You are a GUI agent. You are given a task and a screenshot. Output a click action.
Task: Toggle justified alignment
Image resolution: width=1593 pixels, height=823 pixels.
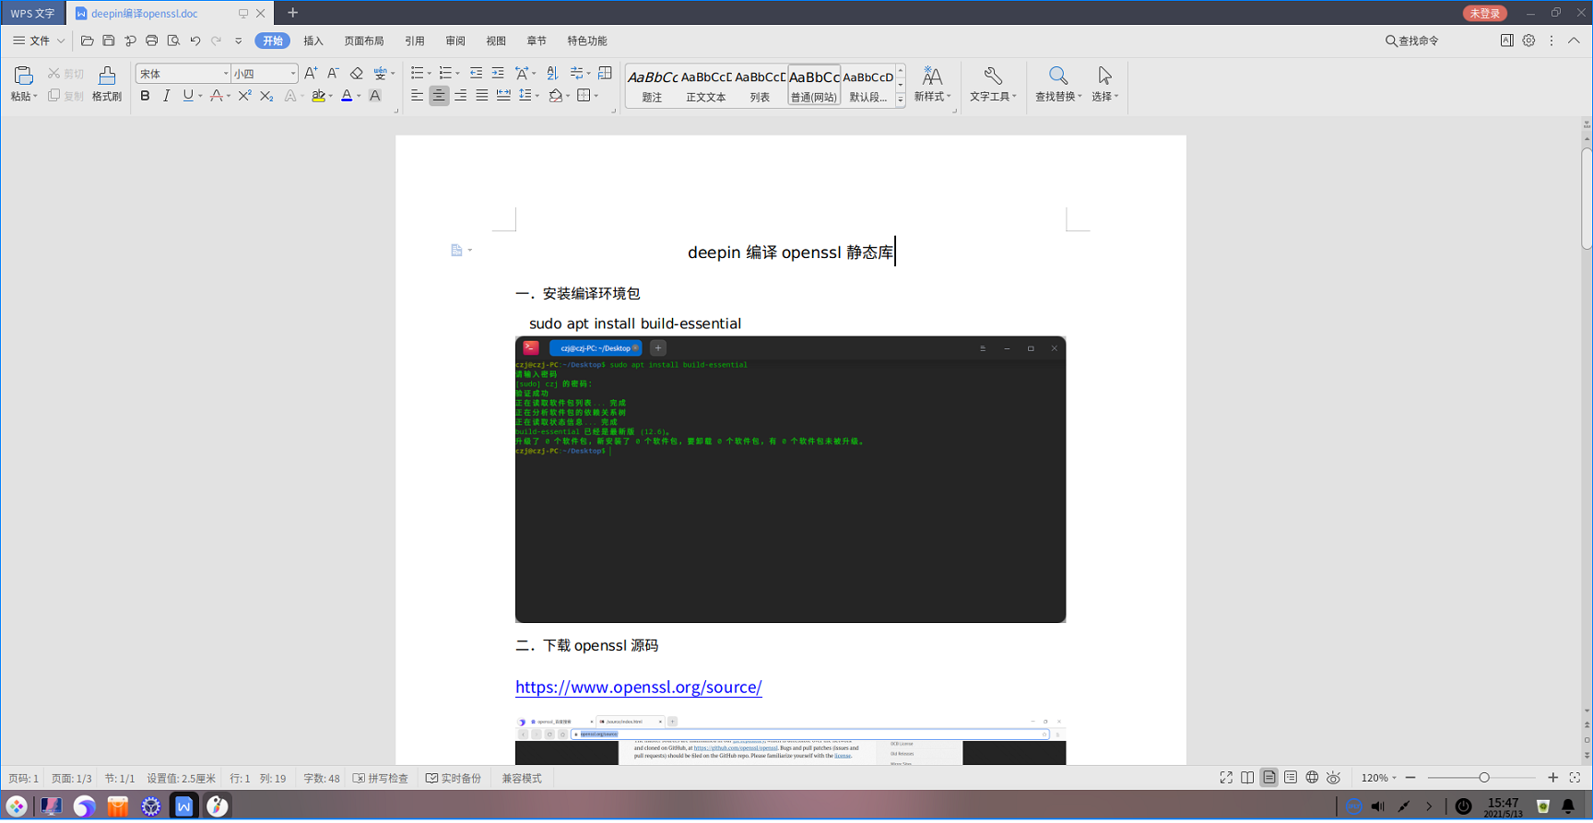[482, 96]
